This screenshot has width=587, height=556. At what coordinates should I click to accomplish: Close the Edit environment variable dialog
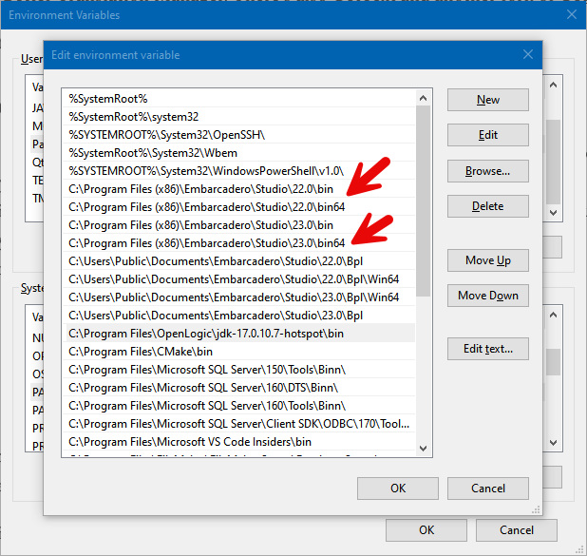click(x=528, y=55)
